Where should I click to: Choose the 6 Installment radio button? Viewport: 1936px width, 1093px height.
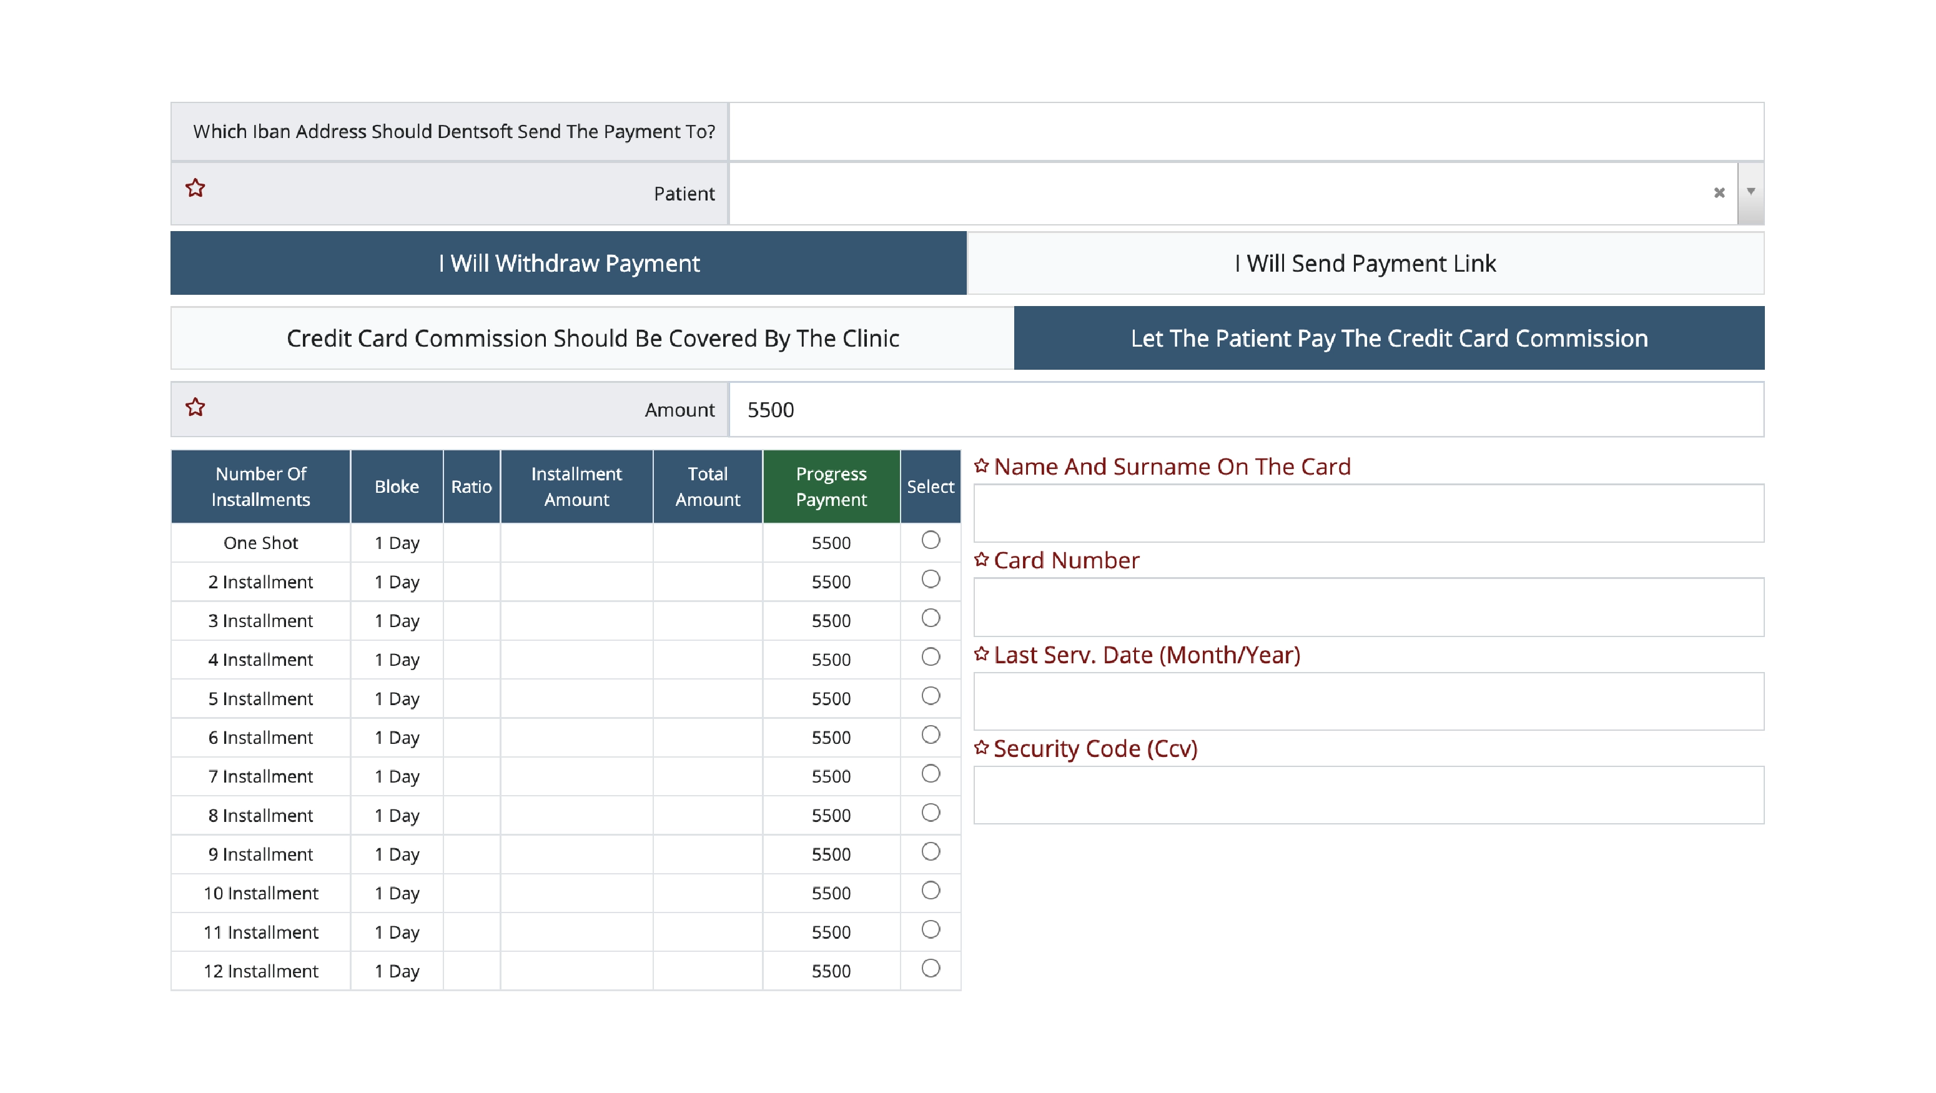click(931, 735)
